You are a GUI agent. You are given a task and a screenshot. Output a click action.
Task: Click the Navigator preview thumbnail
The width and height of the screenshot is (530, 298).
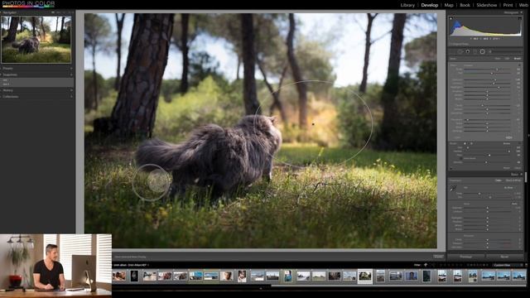point(36,40)
